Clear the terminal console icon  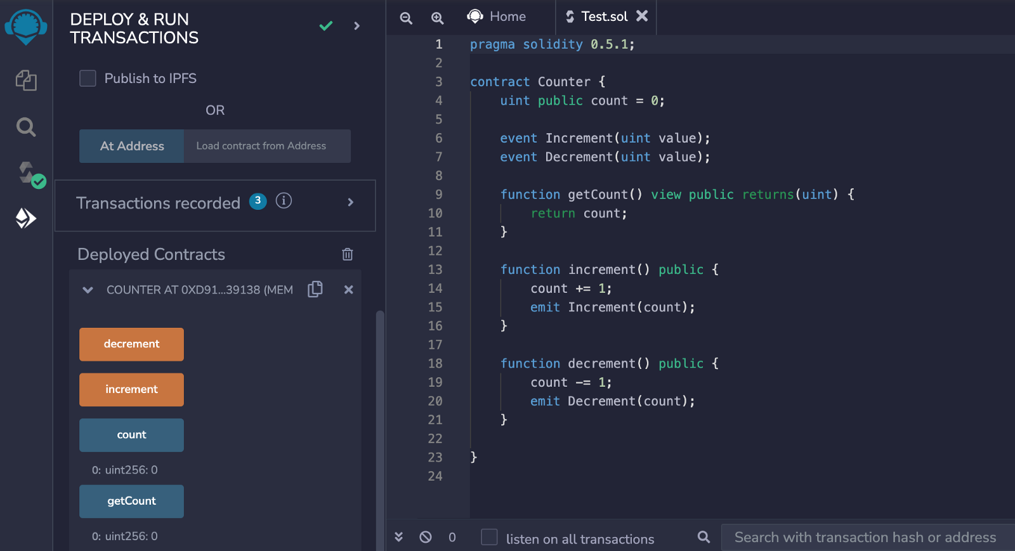[426, 537]
